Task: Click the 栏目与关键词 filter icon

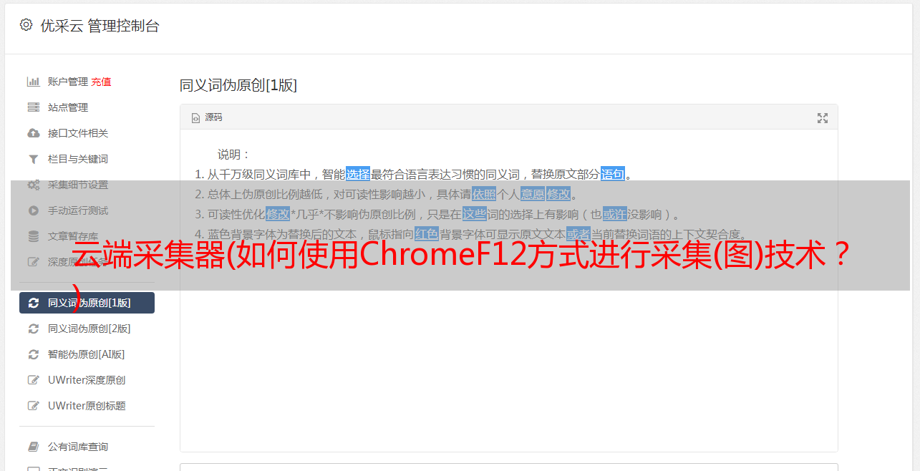Action: [x=33, y=159]
